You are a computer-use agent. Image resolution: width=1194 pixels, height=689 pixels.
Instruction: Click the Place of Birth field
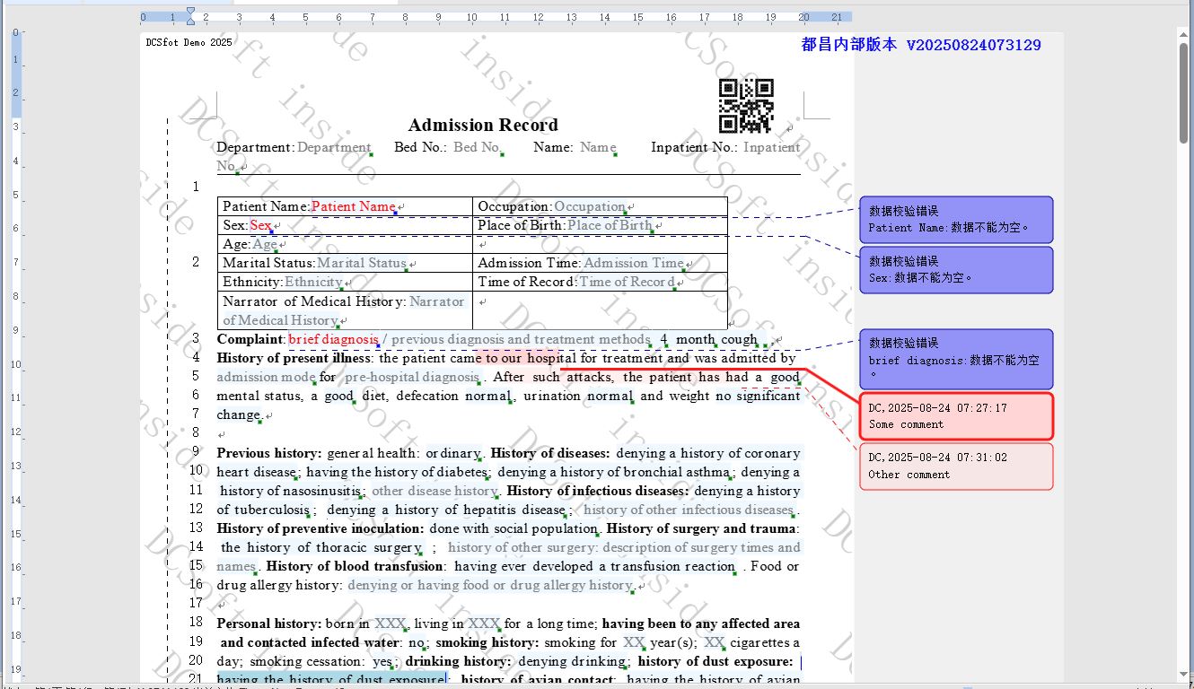[610, 225]
